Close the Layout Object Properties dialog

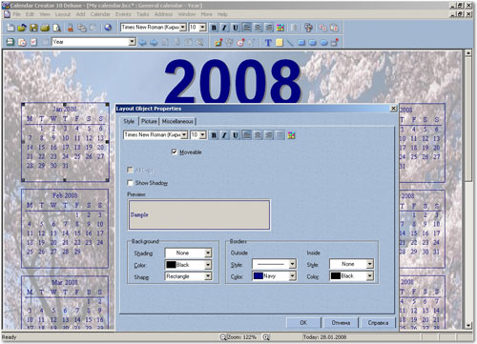(x=393, y=109)
